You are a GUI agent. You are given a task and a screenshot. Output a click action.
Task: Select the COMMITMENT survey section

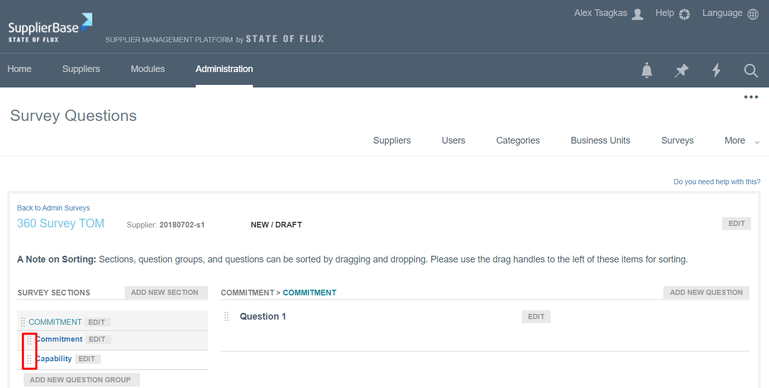point(55,322)
